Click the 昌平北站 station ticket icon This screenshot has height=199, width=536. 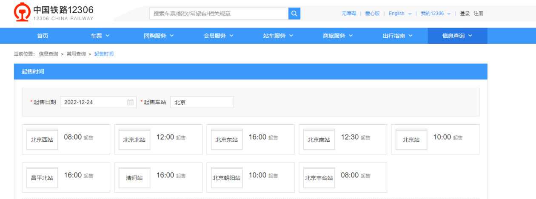pyautogui.click(x=42, y=178)
